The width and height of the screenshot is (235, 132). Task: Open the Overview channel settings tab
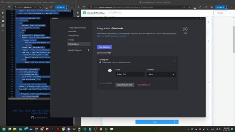coord(72,32)
